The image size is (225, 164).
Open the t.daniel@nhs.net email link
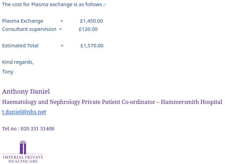24,112
